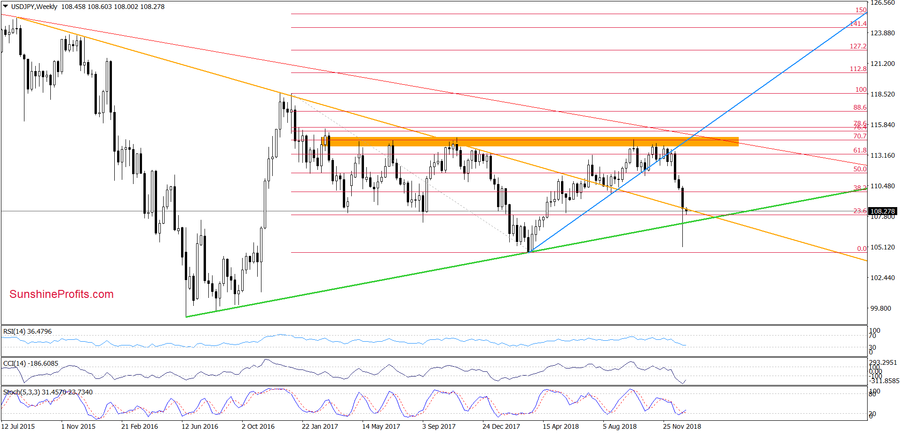Select the price axis value 123.880
901x433 pixels.
(x=883, y=33)
